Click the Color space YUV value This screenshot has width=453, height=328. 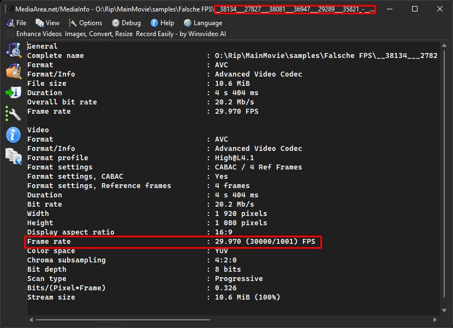point(221,251)
